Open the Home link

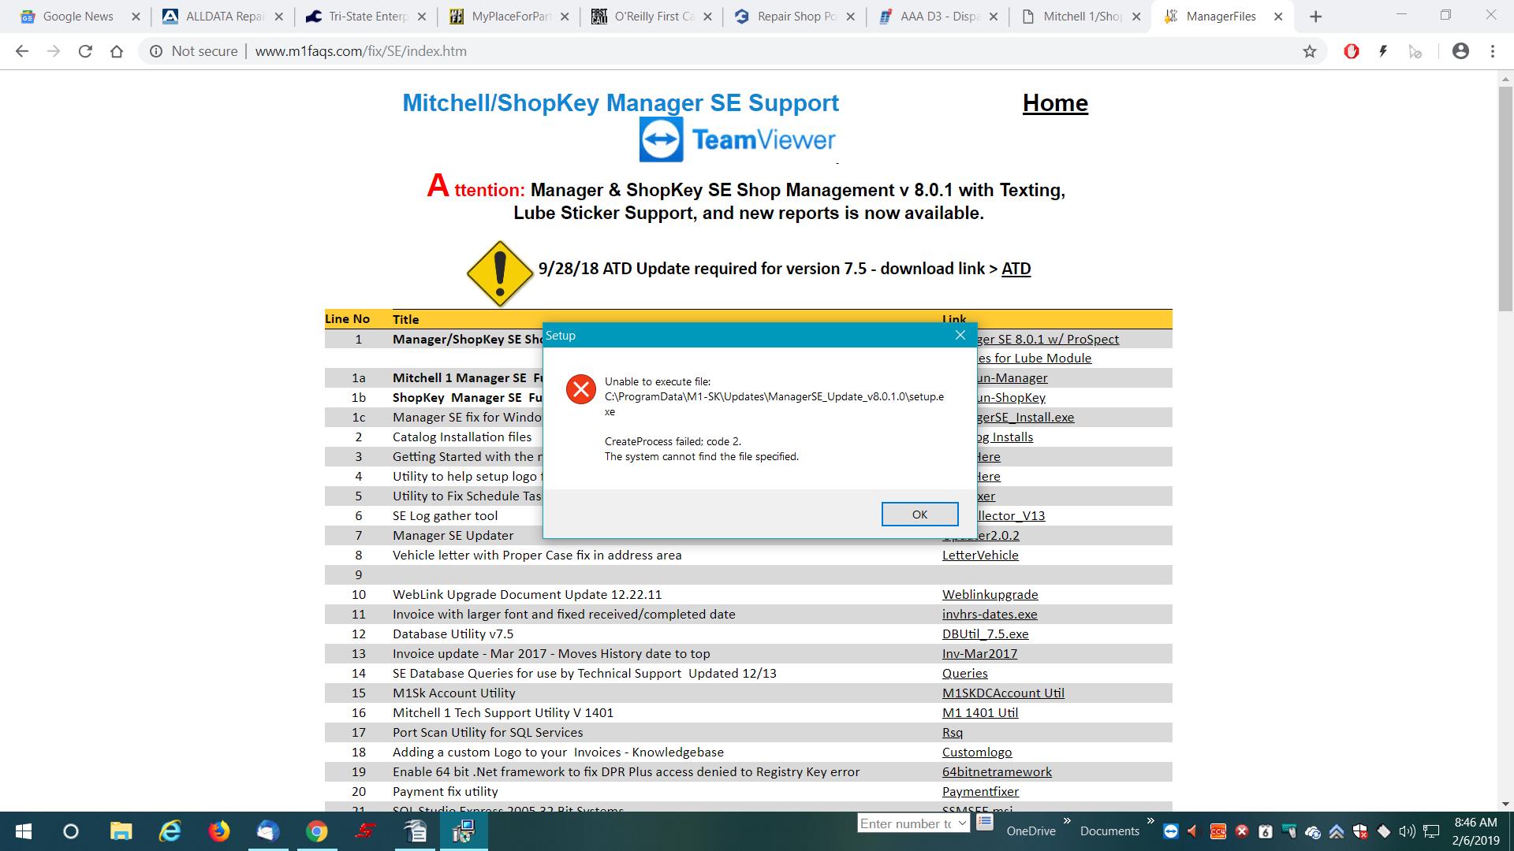pos(1055,102)
